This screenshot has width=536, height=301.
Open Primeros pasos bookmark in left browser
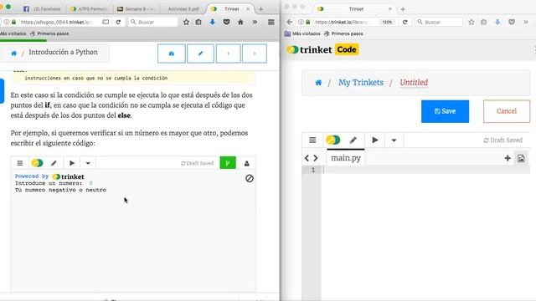(x=49, y=33)
